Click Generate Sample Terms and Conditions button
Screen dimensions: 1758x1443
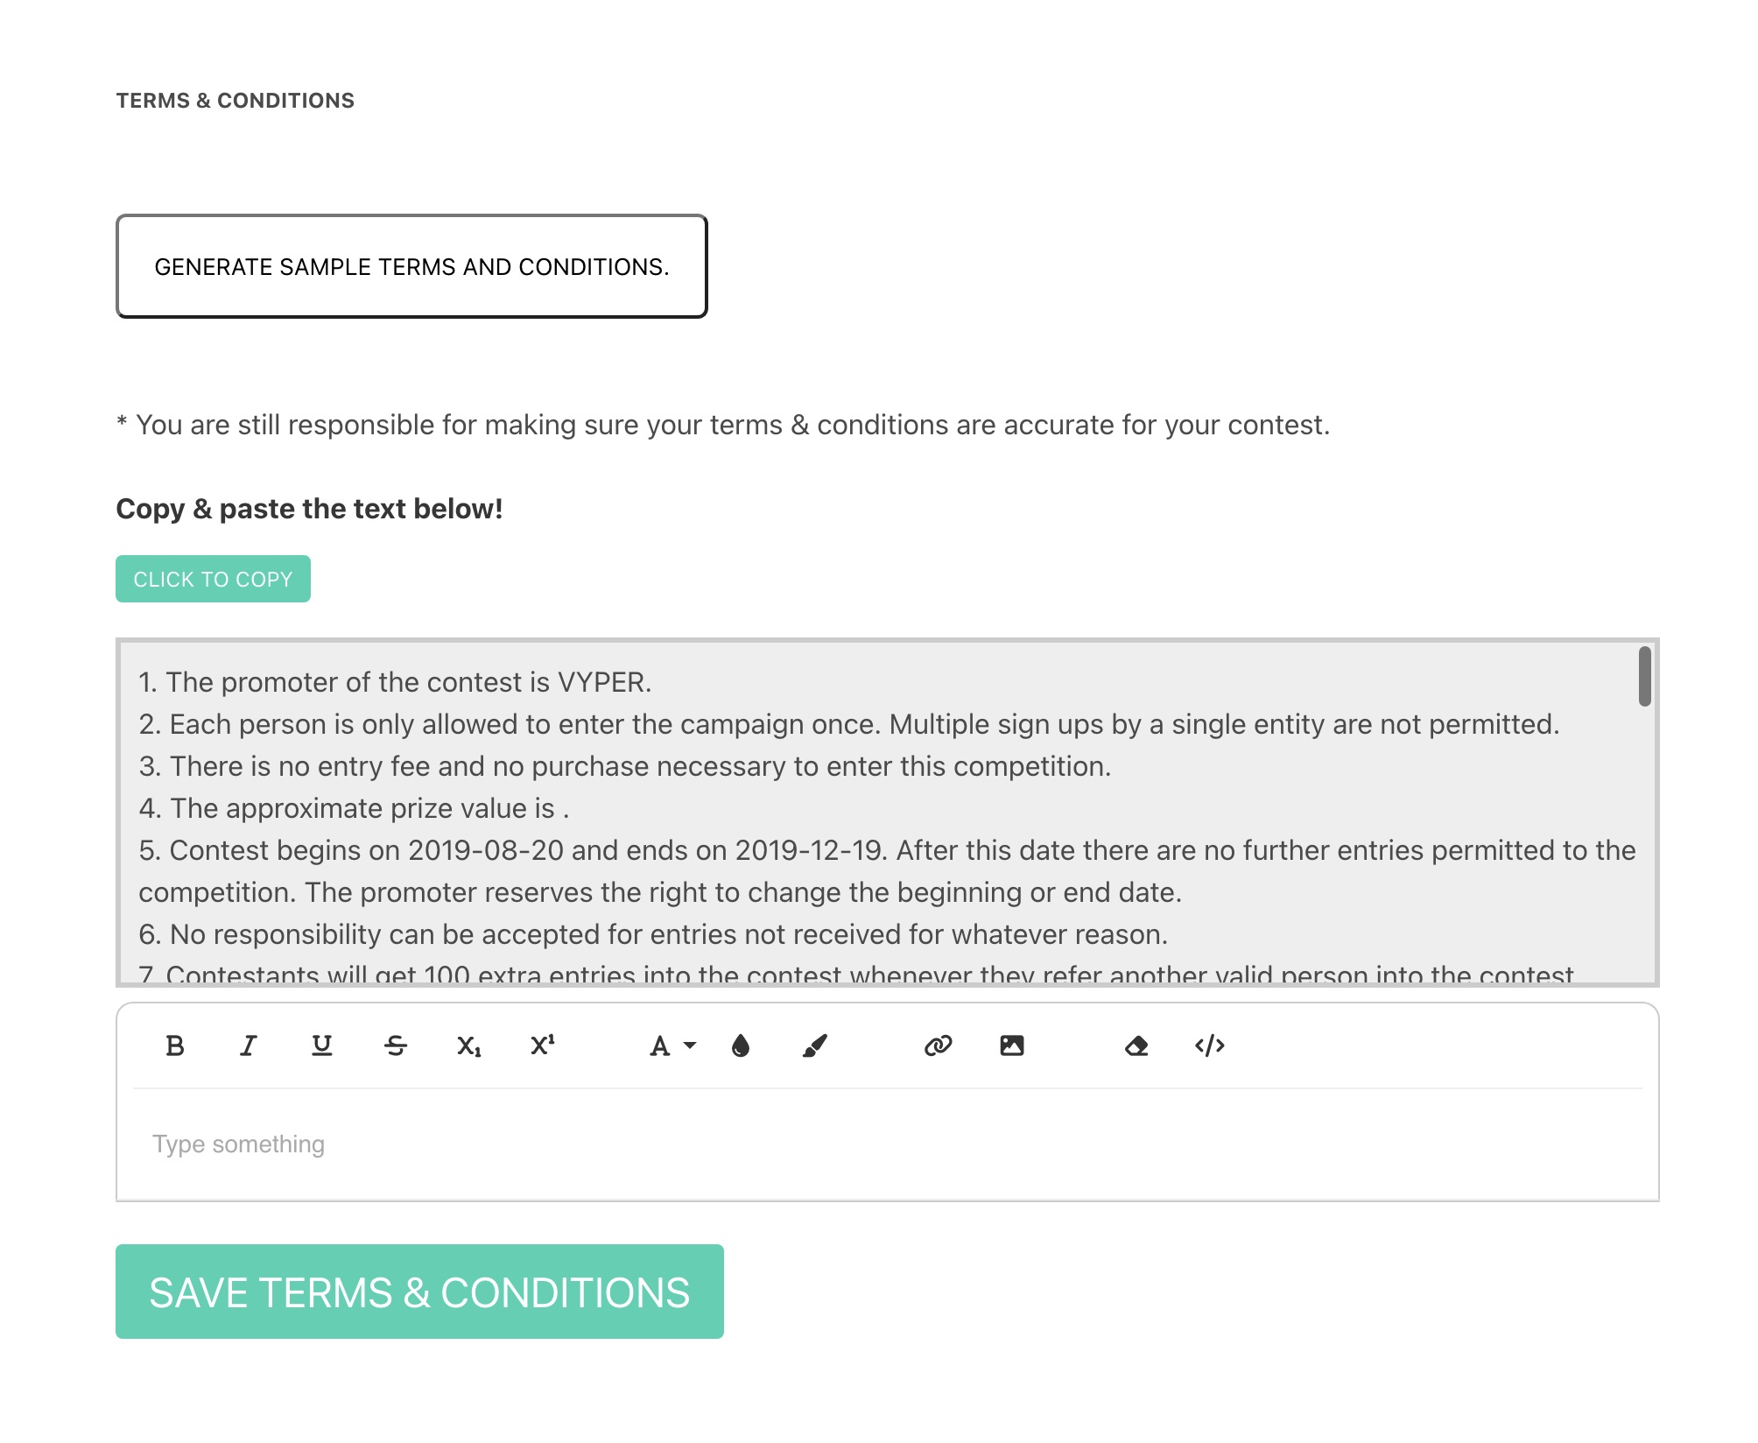pyautogui.click(x=411, y=266)
